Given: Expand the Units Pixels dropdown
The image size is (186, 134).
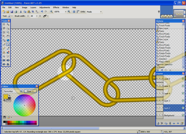Looking at the screenshot, I should (94, 12).
